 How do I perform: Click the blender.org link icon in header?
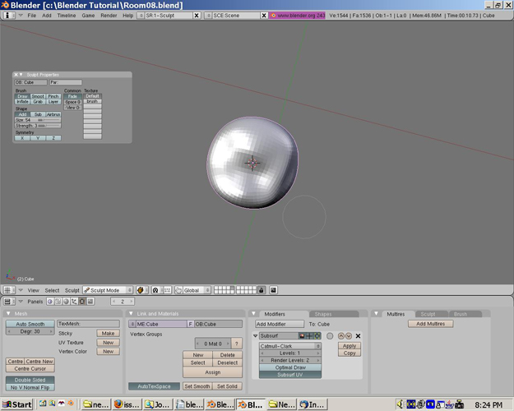click(x=274, y=16)
